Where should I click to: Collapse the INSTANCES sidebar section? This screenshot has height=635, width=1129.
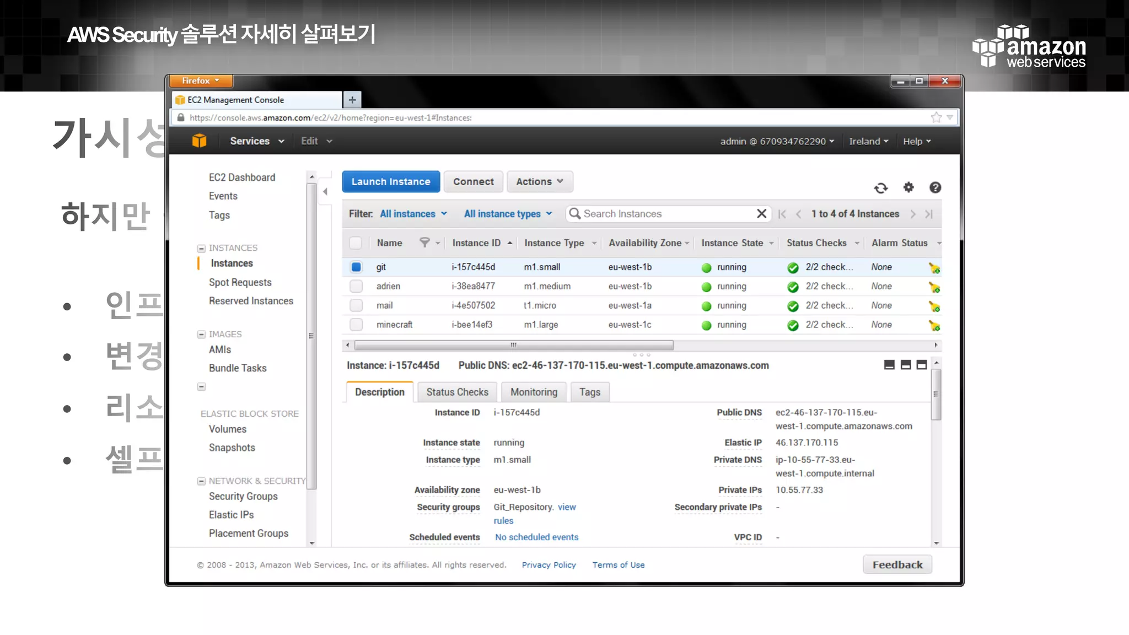(x=201, y=249)
